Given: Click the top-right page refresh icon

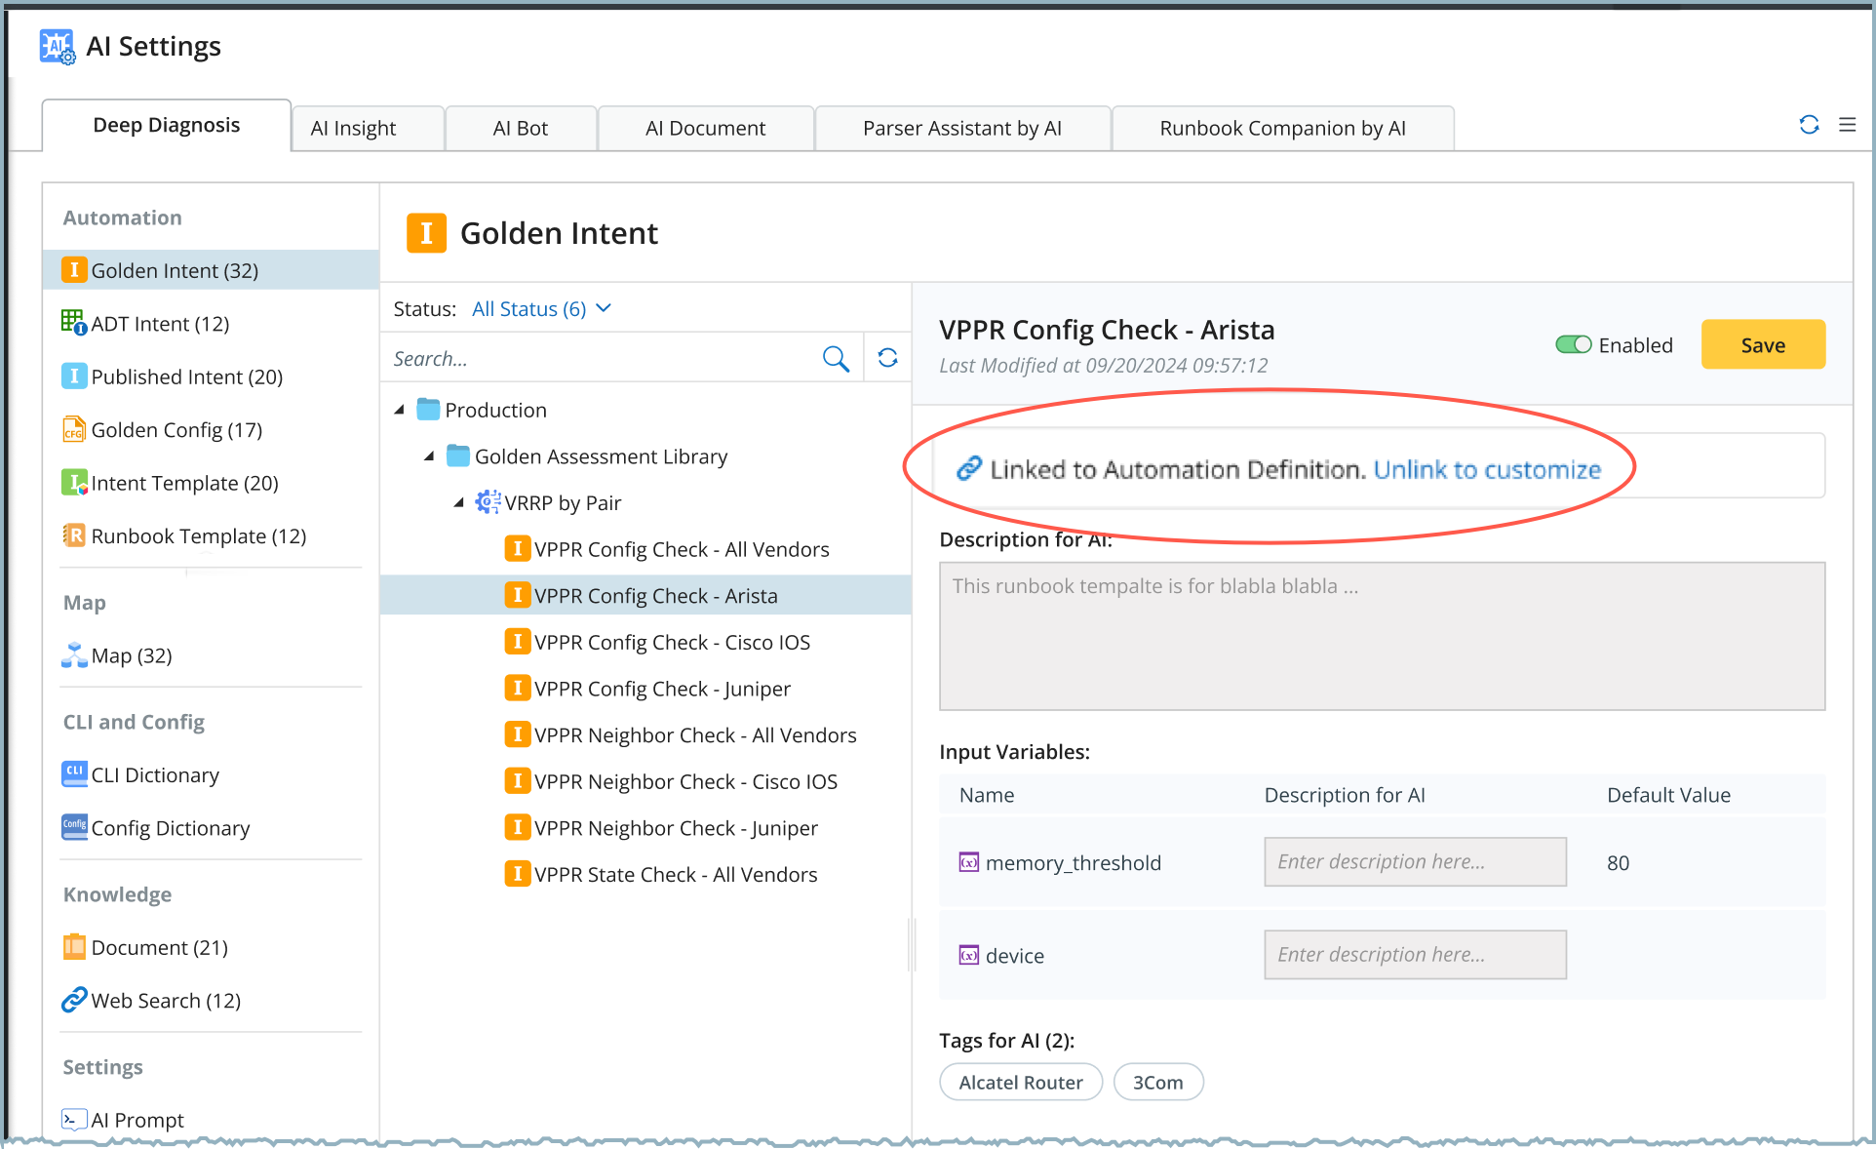Looking at the screenshot, I should [1809, 125].
